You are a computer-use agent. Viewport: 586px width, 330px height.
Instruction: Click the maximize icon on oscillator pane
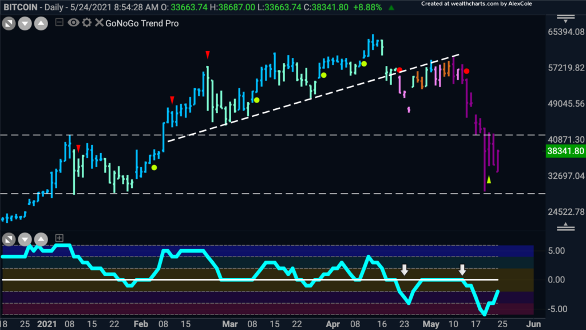click(x=10, y=238)
